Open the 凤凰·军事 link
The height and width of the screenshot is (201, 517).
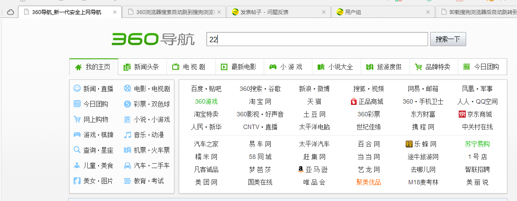pyautogui.click(x=478, y=89)
